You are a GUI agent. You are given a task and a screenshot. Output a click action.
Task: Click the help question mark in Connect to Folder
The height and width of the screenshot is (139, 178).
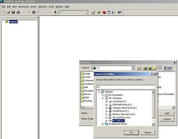tap(152, 74)
